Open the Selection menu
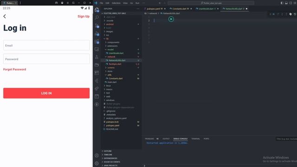This screenshot has height=167, width=297. coord(116,3)
